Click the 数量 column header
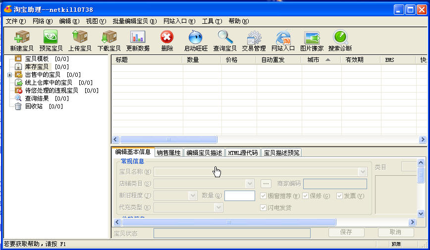Viewport: 430px width, 250px height. point(202,60)
